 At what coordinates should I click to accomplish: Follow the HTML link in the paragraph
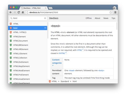(80, 50)
